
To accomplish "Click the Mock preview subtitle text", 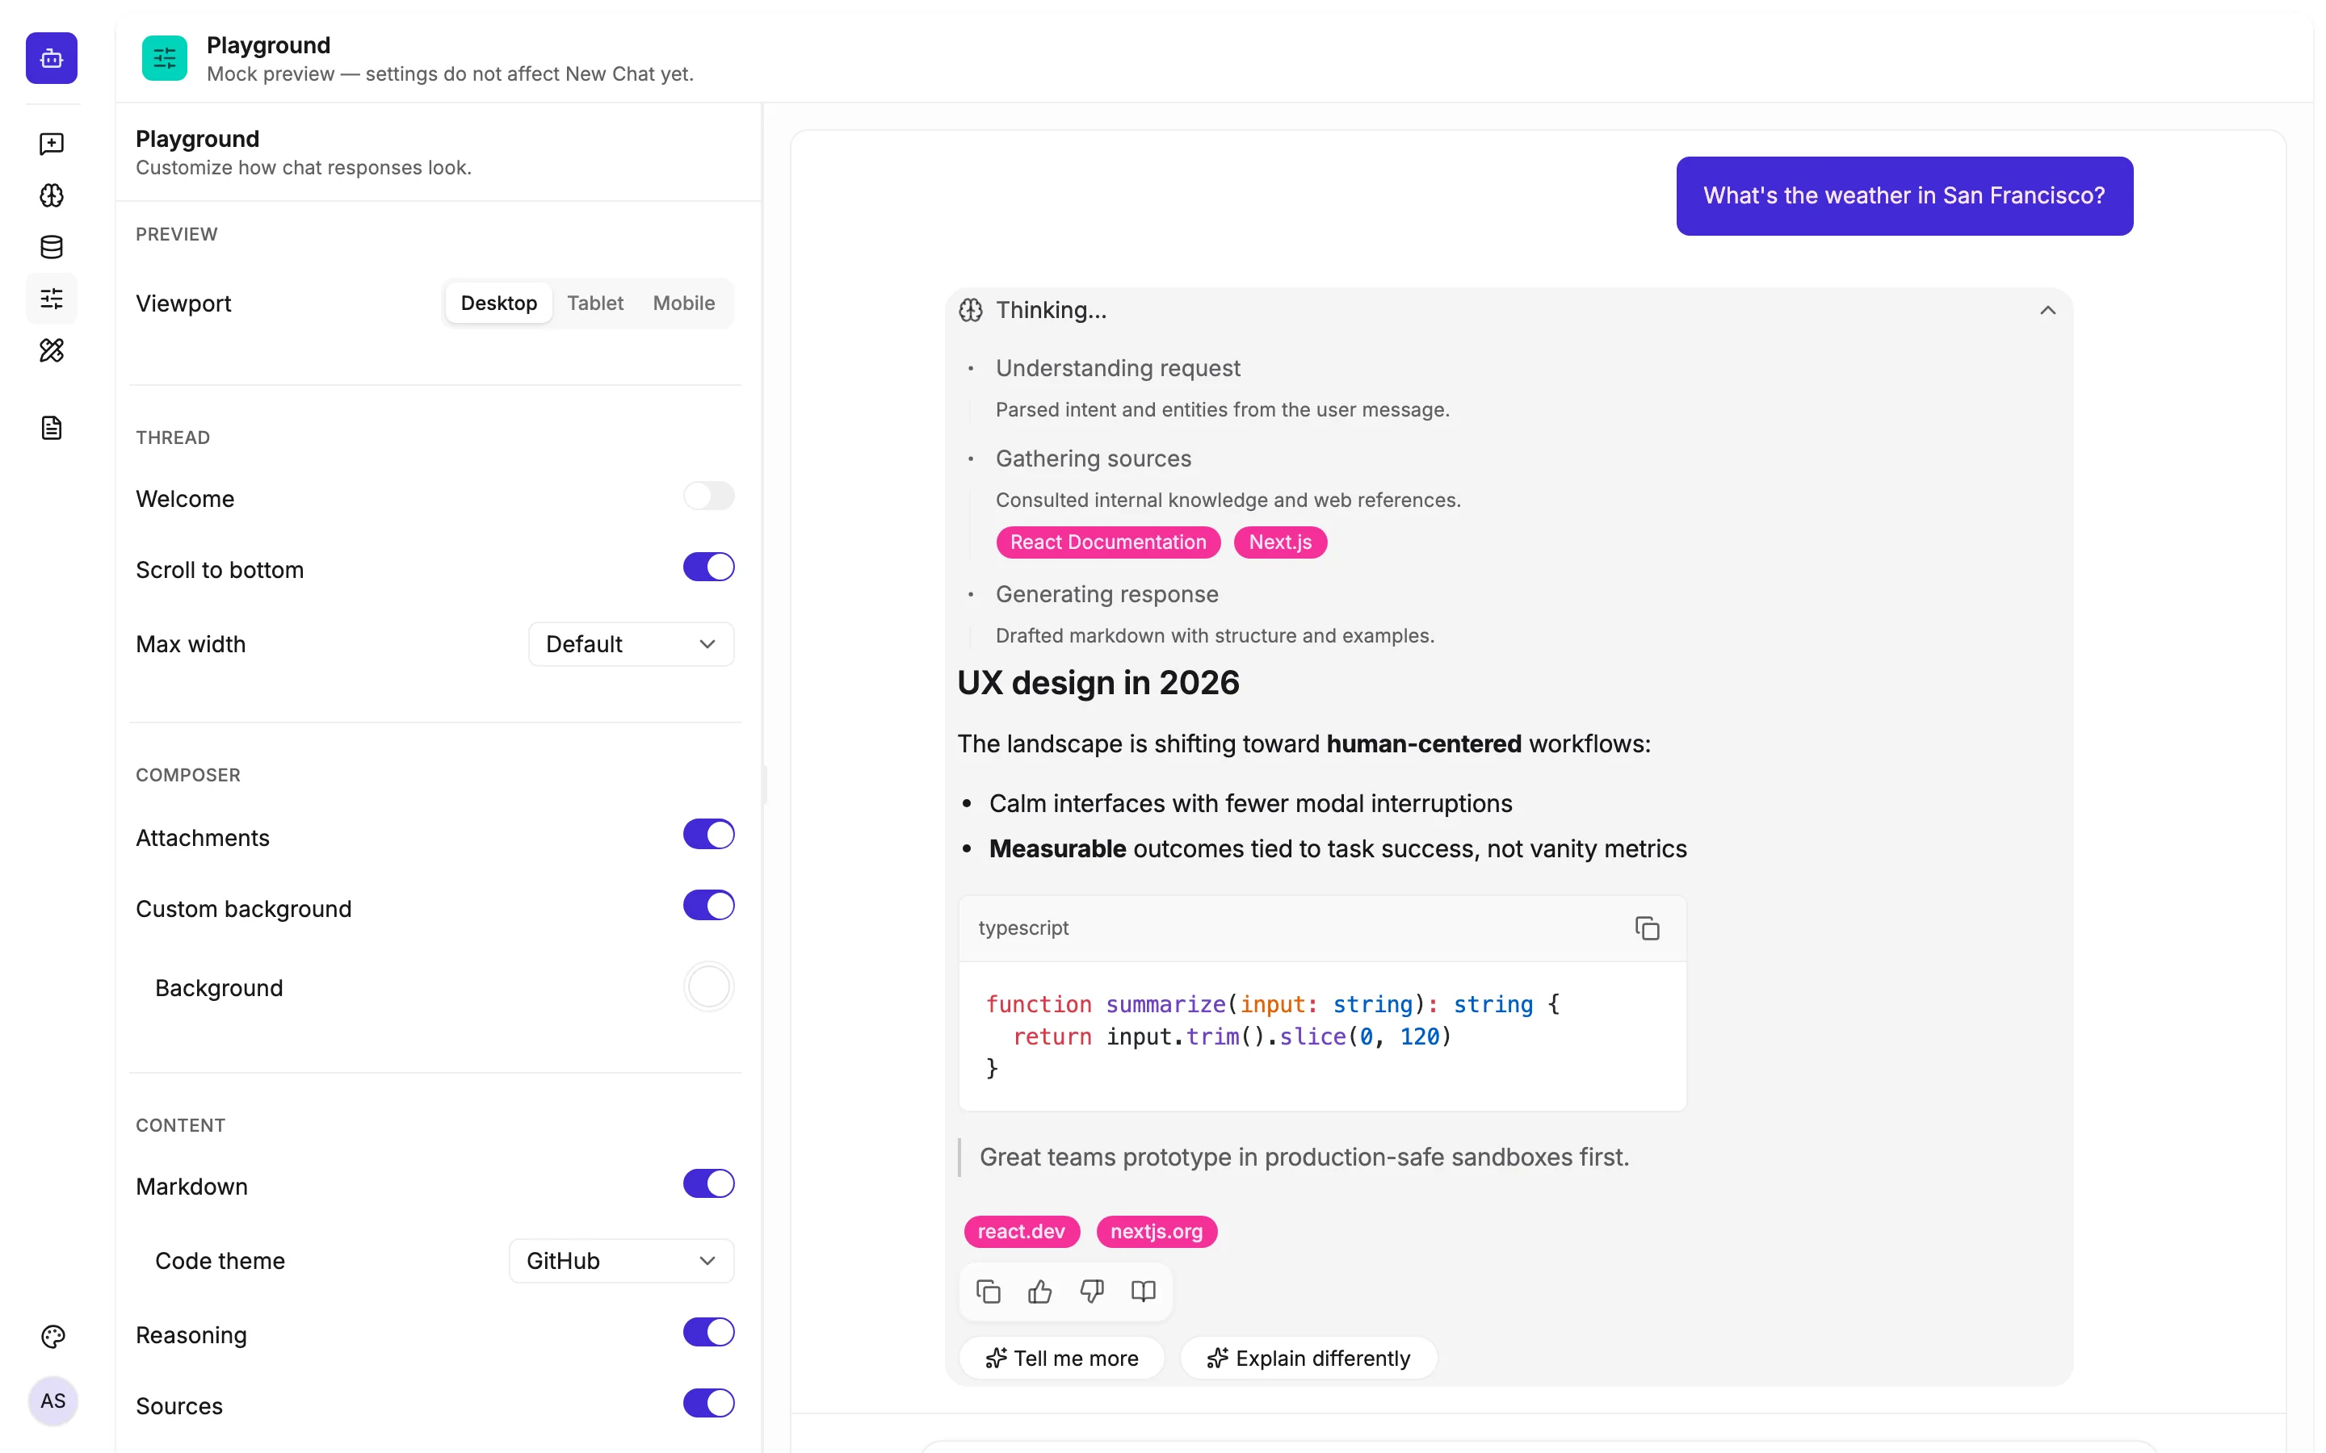I will 450,74.
